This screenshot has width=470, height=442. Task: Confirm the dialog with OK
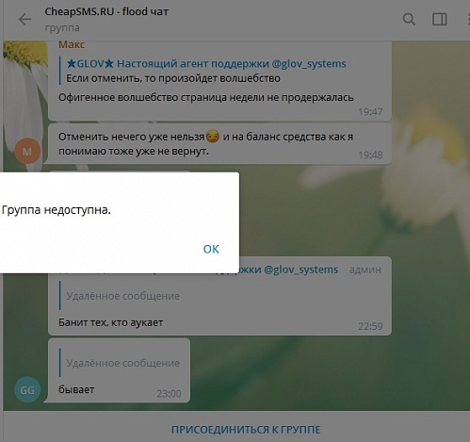211,249
